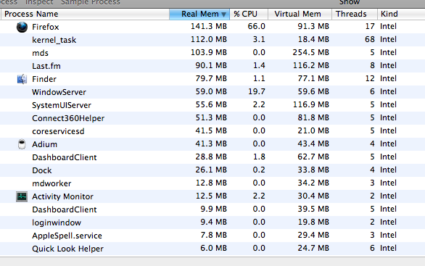The image size is (425, 266).
Task: Click Finder thread count 12
Action: [370, 78]
